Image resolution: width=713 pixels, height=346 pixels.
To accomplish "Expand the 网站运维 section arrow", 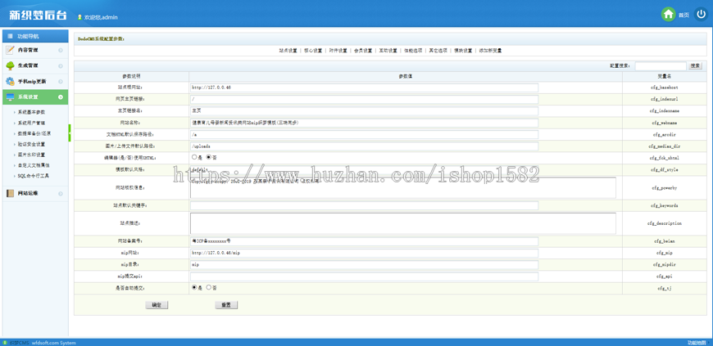I will 61,194.
